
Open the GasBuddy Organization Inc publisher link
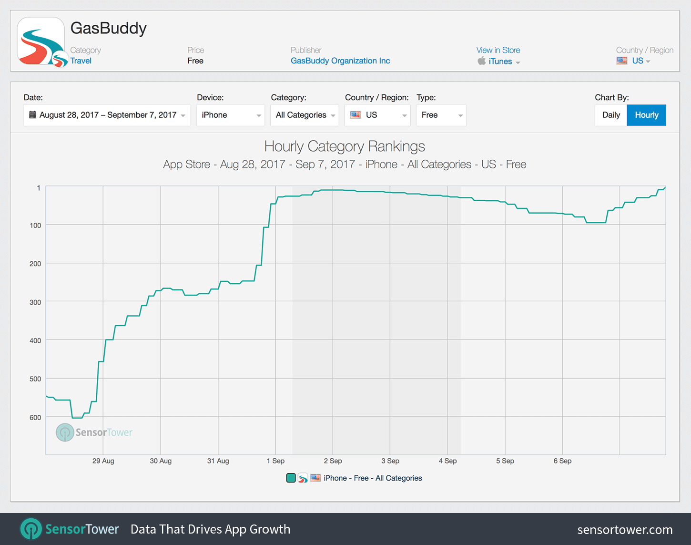pos(340,61)
